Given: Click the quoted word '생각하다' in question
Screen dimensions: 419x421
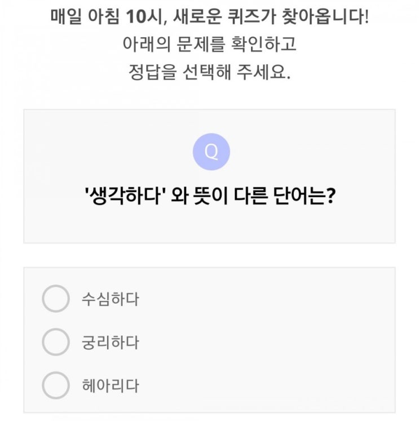Looking at the screenshot, I should coord(124,199).
